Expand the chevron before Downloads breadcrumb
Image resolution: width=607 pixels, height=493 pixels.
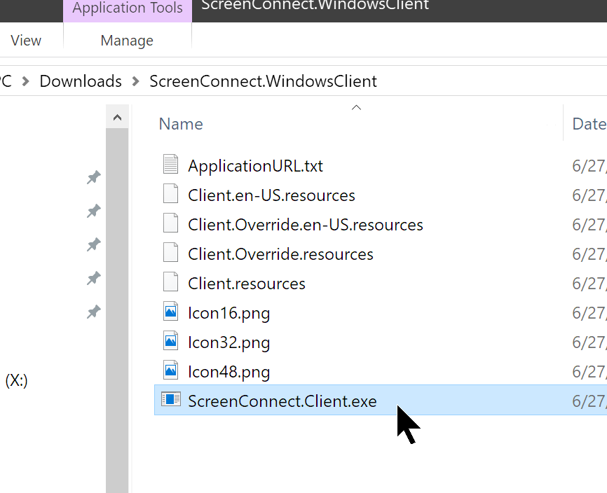point(25,82)
